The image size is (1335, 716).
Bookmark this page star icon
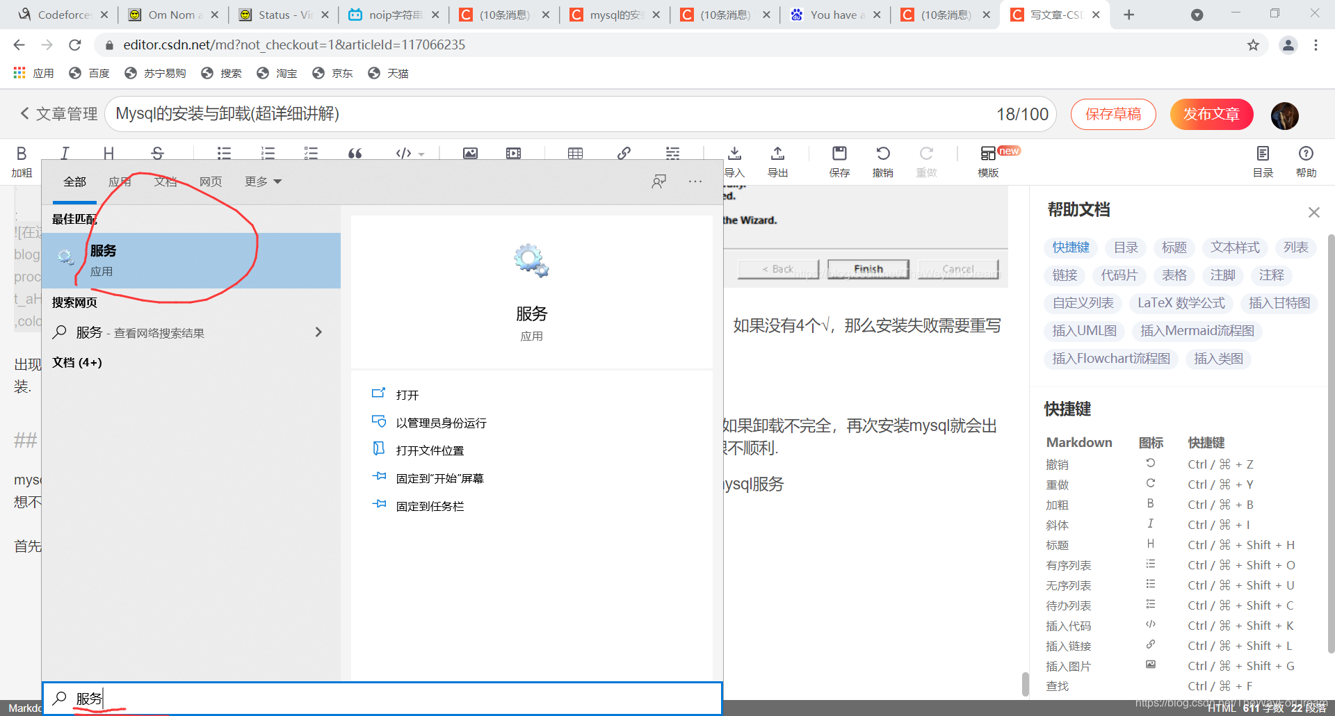tap(1253, 45)
